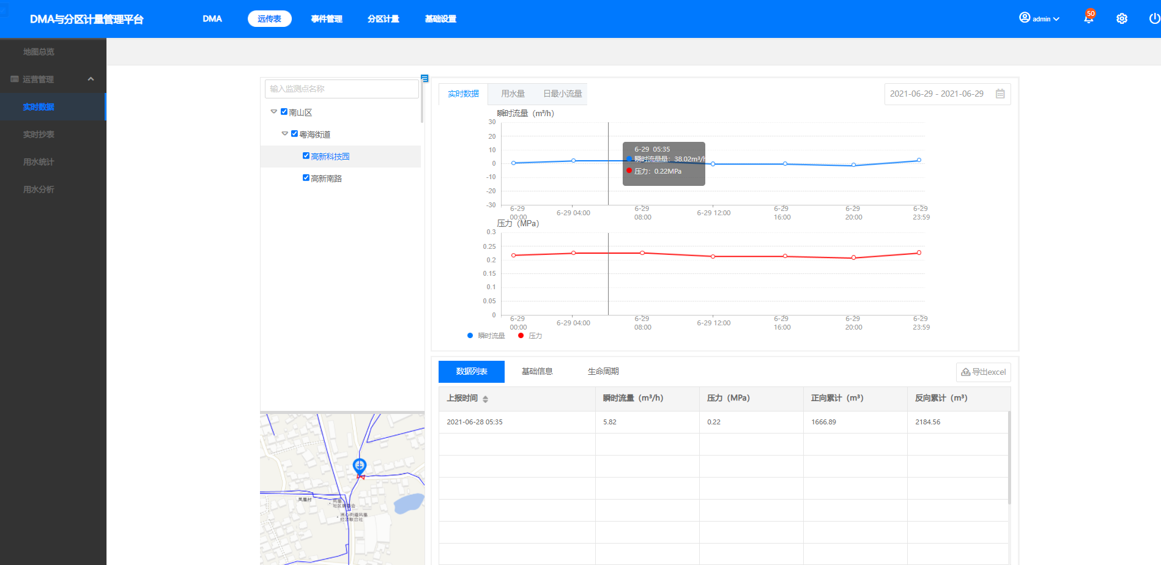
Task: Open 地图总览 in the sidebar
Action: coord(39,52)
